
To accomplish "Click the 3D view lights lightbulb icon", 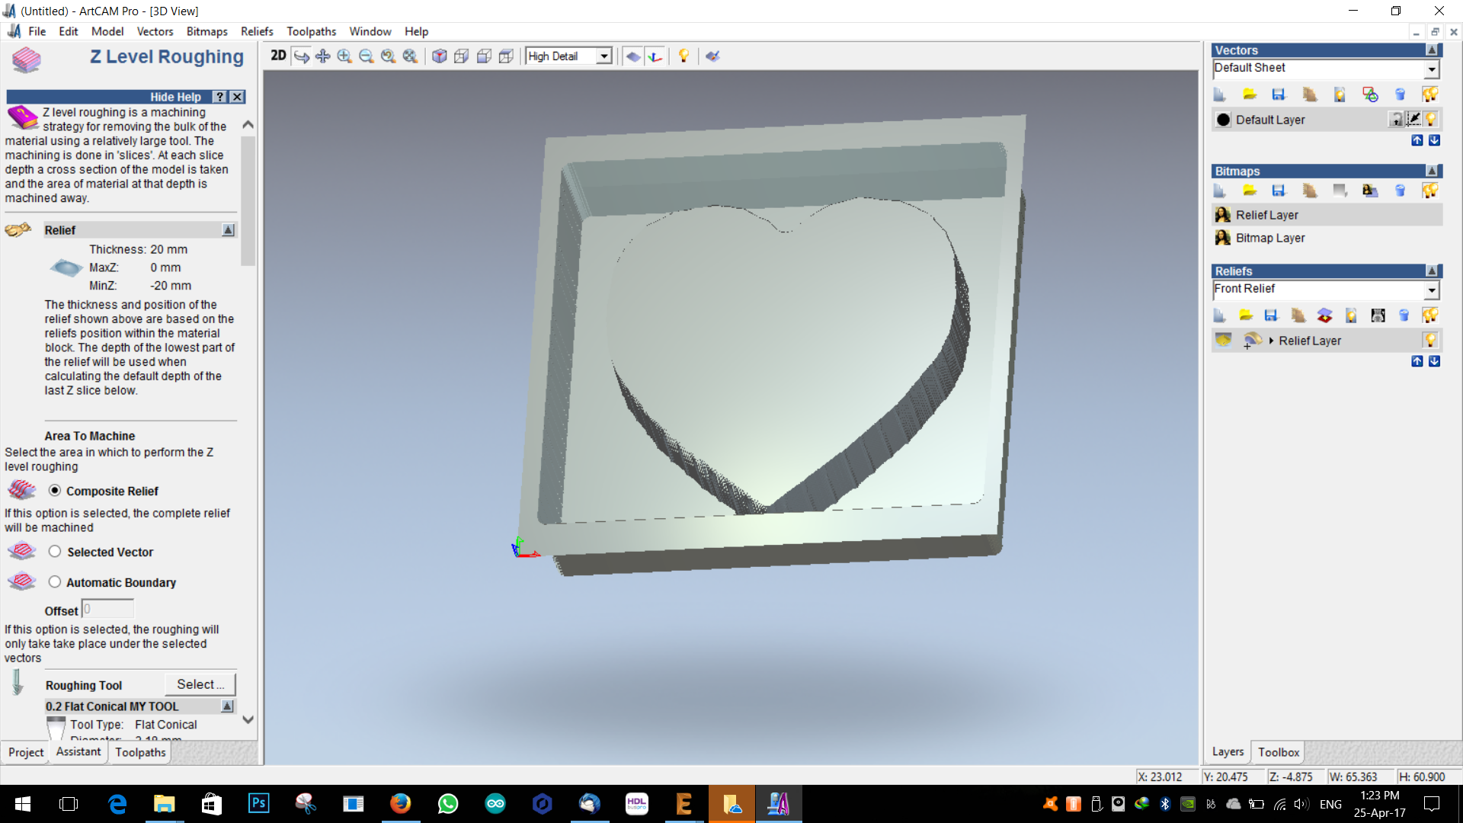I will click(x=683, y=56).
